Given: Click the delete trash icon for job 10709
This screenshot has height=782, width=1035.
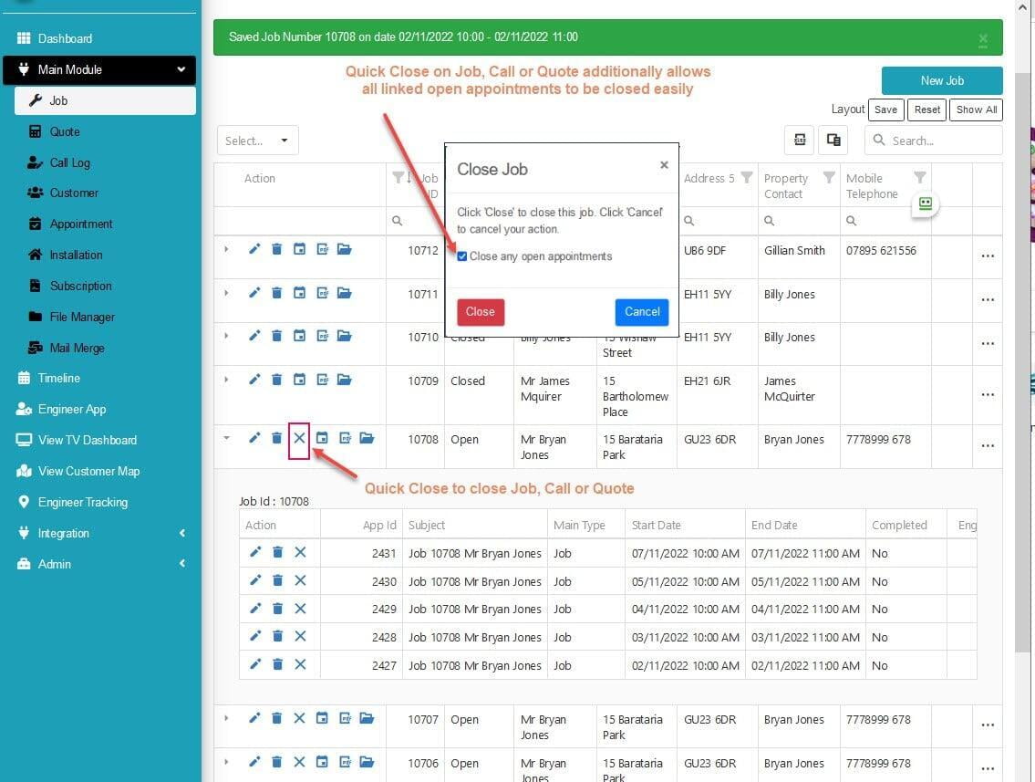Looking at the screenshot, I should click(276, 380).
